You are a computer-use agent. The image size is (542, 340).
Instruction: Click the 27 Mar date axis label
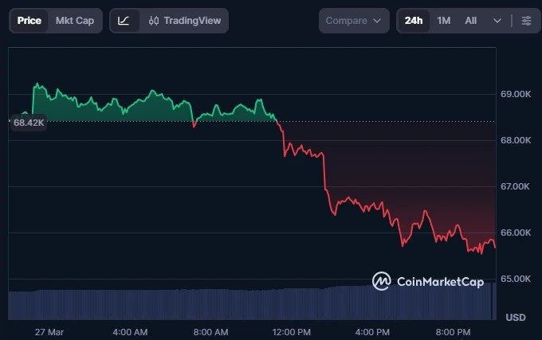click(49, 331)
